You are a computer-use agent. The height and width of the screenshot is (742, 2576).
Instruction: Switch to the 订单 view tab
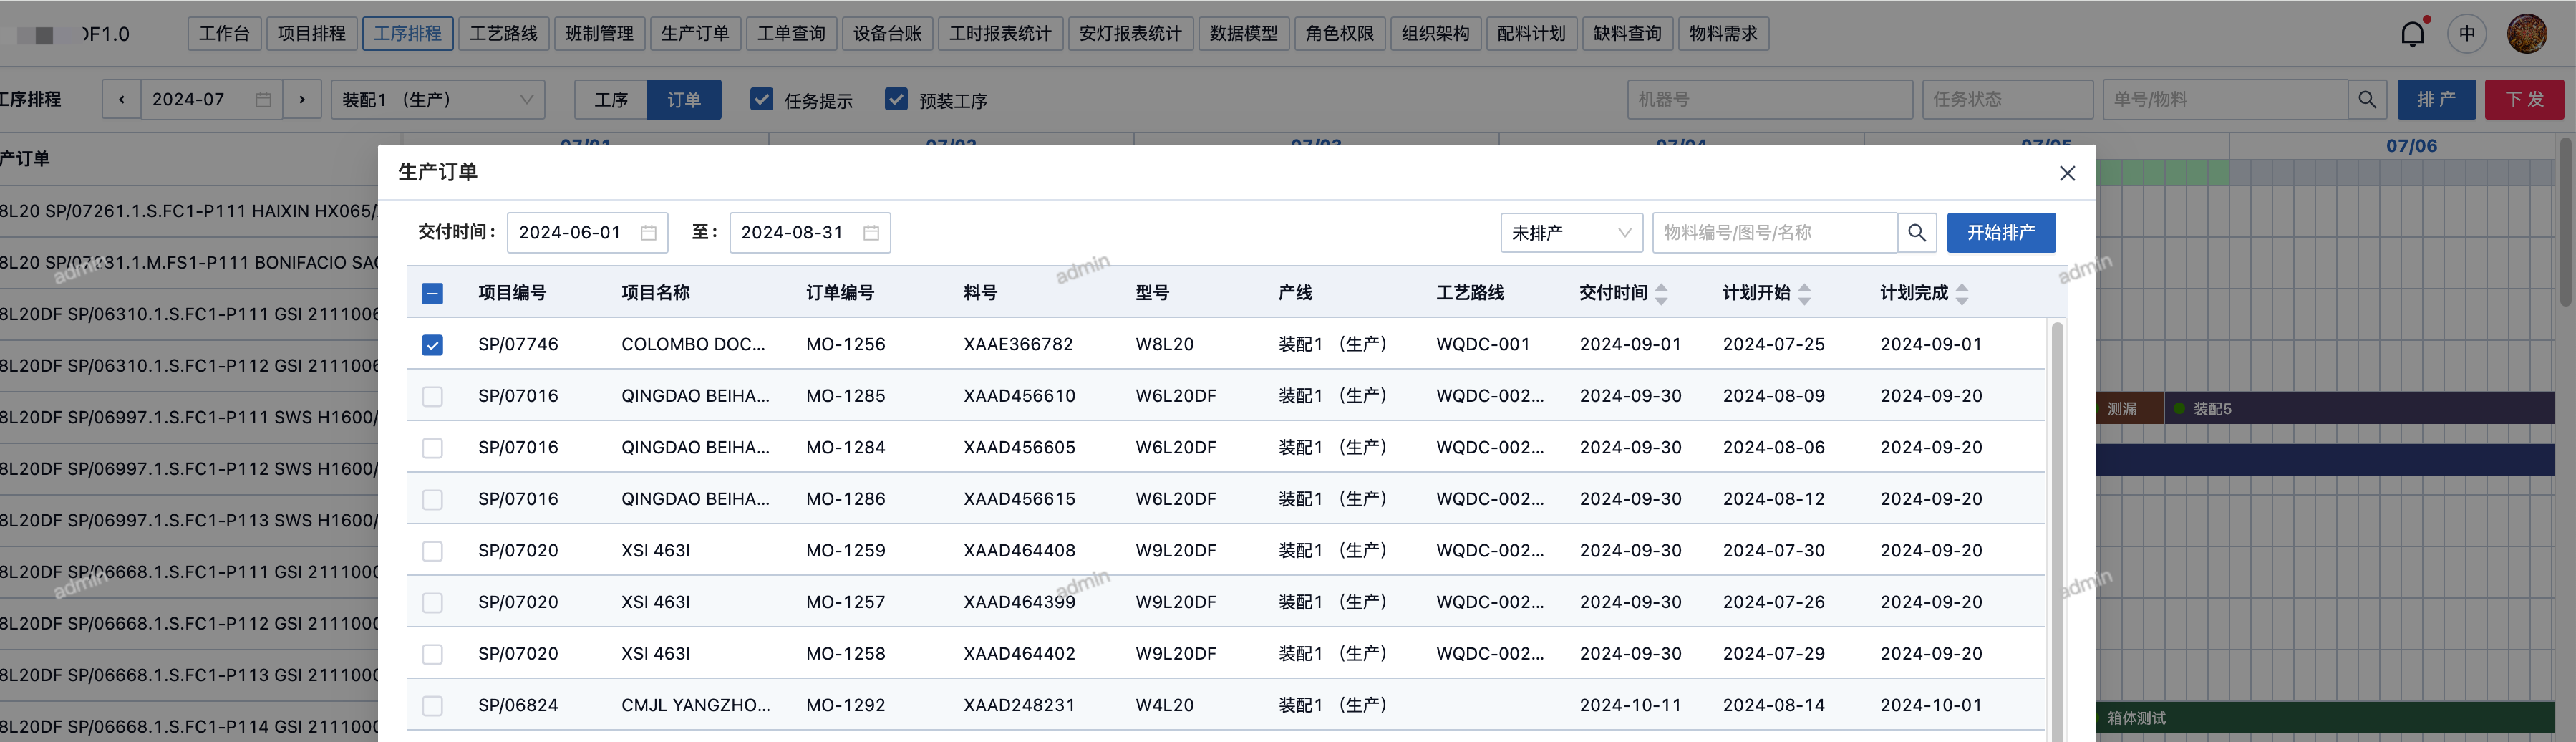click(x=684, y=99)
